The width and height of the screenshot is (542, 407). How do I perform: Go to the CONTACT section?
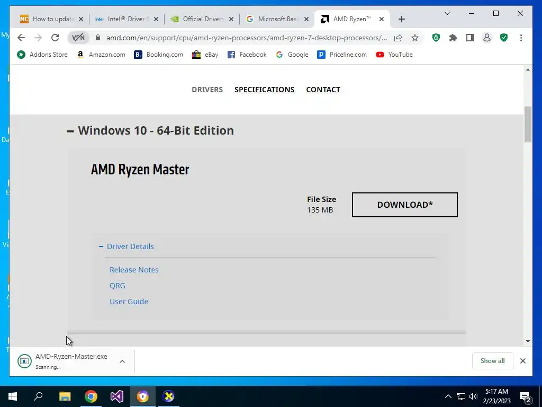pos(323,90)
